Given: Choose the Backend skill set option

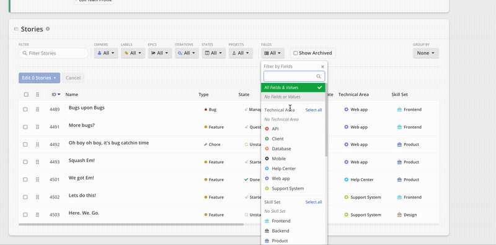Looking at the screenshot, I should pyautogui.click(x=293, y=231).
